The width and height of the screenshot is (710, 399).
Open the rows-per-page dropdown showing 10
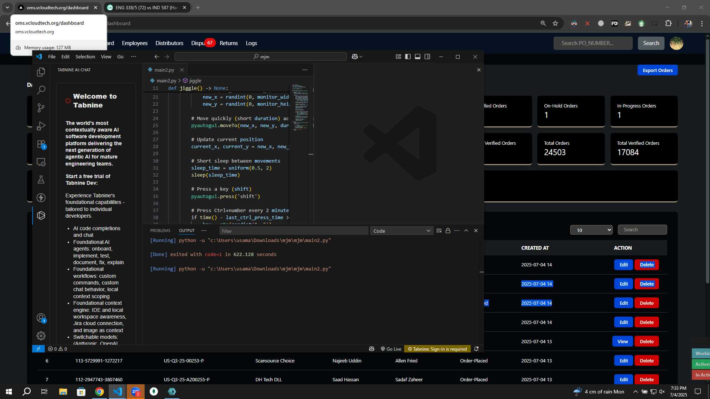[x=591, y=230]
